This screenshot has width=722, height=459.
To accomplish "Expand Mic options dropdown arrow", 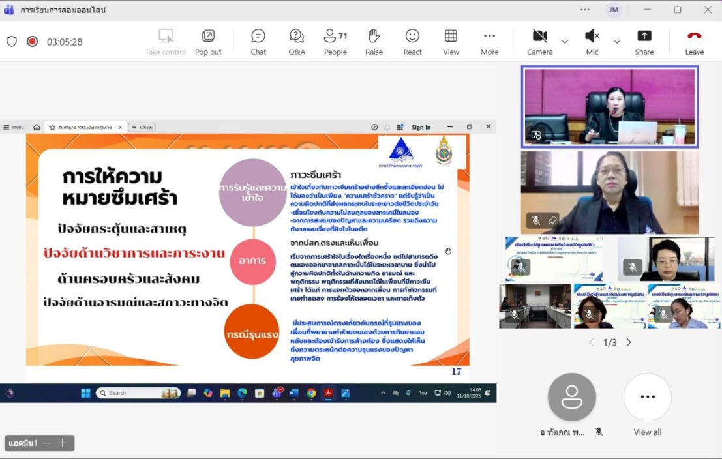I will 617,42.
